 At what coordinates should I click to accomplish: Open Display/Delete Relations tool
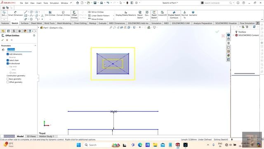[x=126, y=14]
